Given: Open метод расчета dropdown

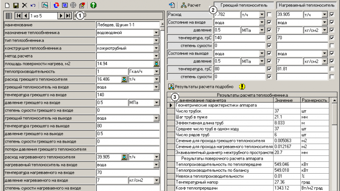Looking at the screenshot, I should [x=156, y=56].
